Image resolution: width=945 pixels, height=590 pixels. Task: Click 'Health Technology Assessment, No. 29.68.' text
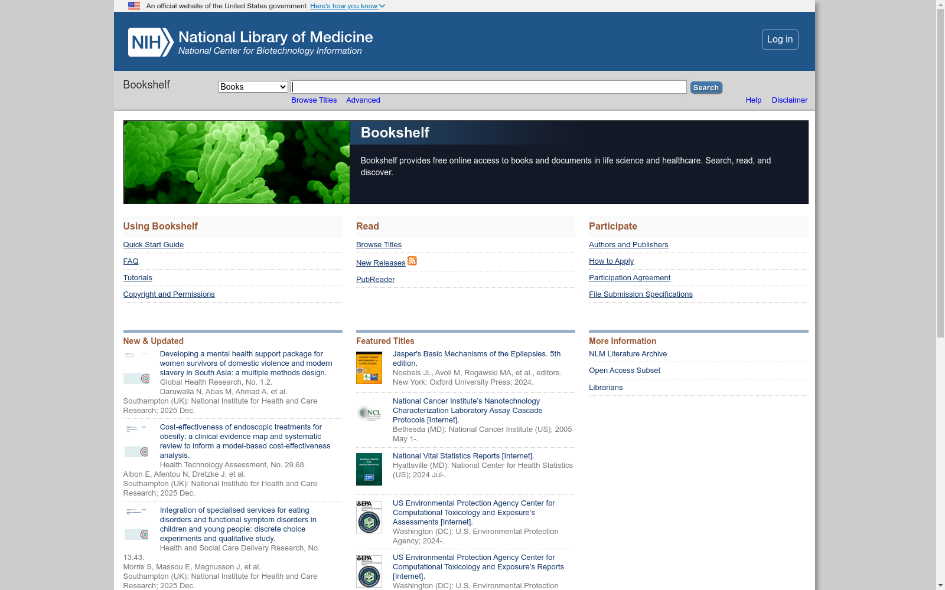click(233, 465)
